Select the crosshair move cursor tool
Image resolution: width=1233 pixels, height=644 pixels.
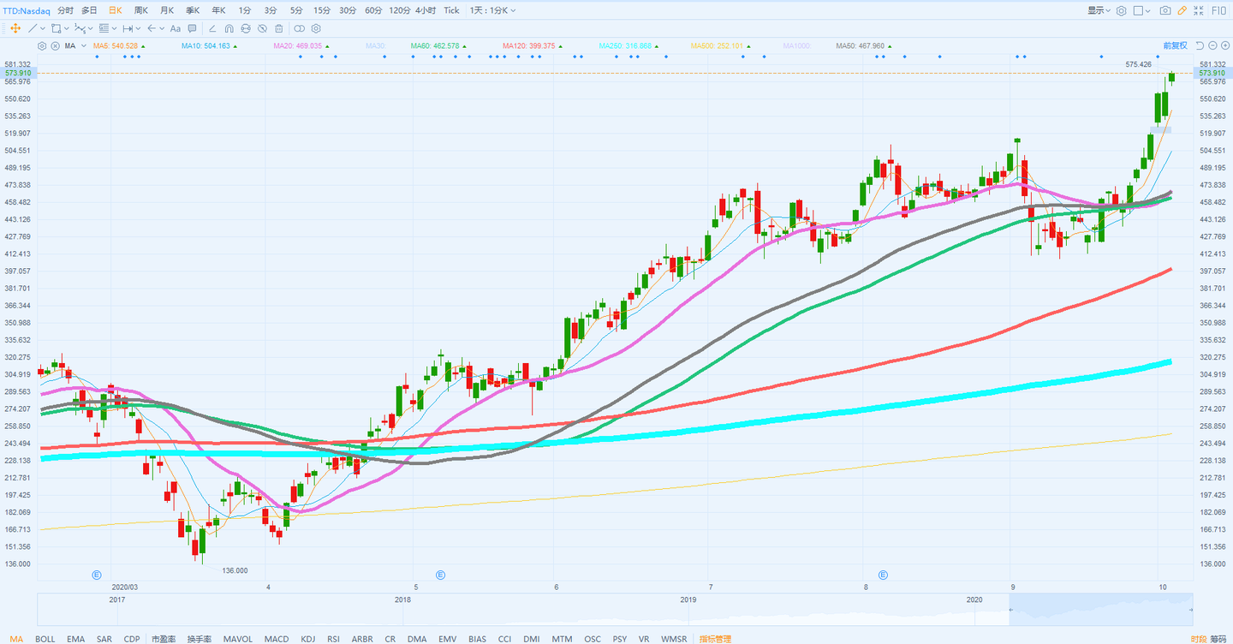coord(15,28)
